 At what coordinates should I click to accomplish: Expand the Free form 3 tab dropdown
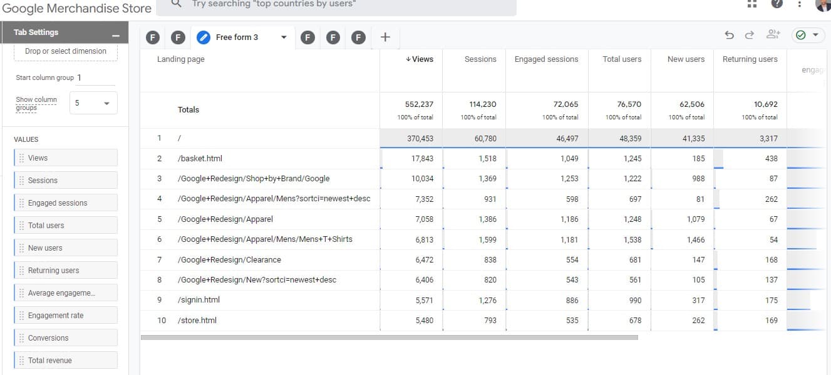[284, 37]
